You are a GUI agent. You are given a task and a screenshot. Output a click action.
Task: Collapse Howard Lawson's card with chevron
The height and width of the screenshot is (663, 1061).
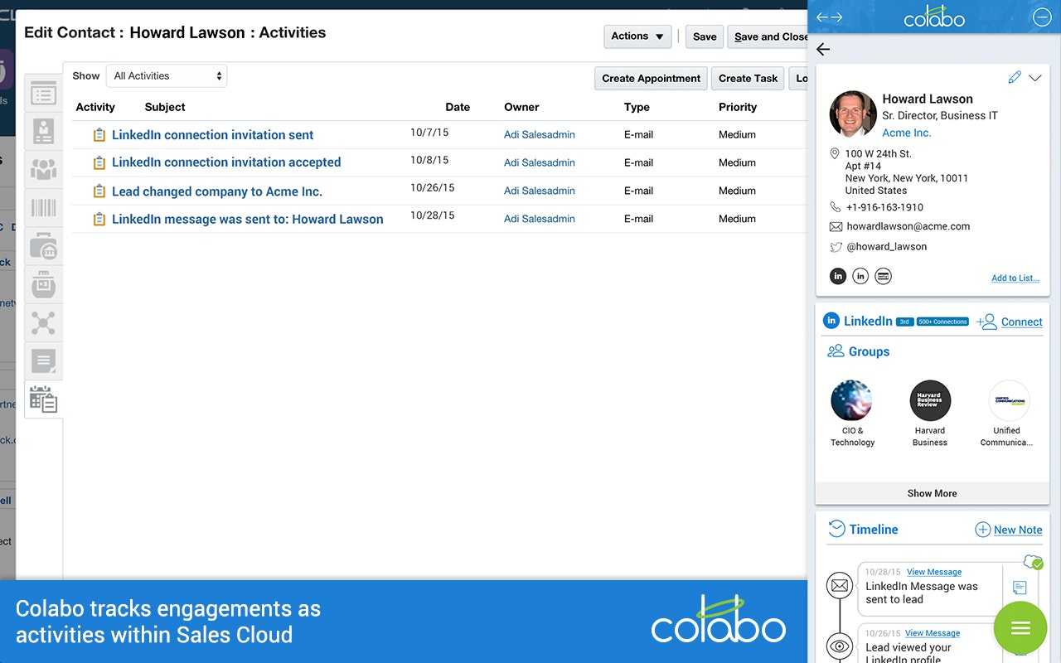pyautogui.click(x=1034, y=78)
